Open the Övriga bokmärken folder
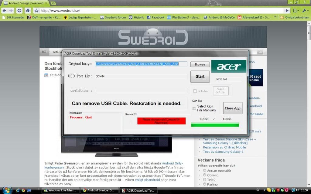The image size is (311, 194). tap(294, 17)
